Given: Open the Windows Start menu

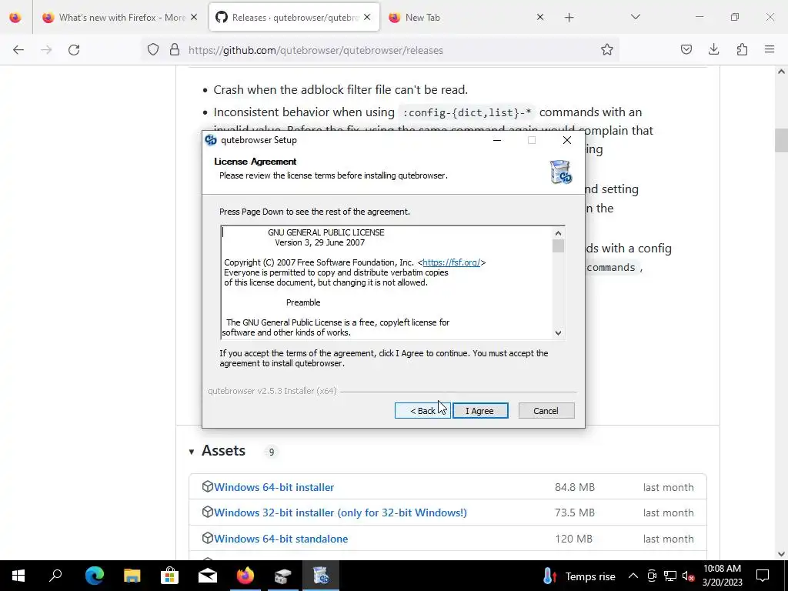Looking at the screenshot, I should (18, 576).
